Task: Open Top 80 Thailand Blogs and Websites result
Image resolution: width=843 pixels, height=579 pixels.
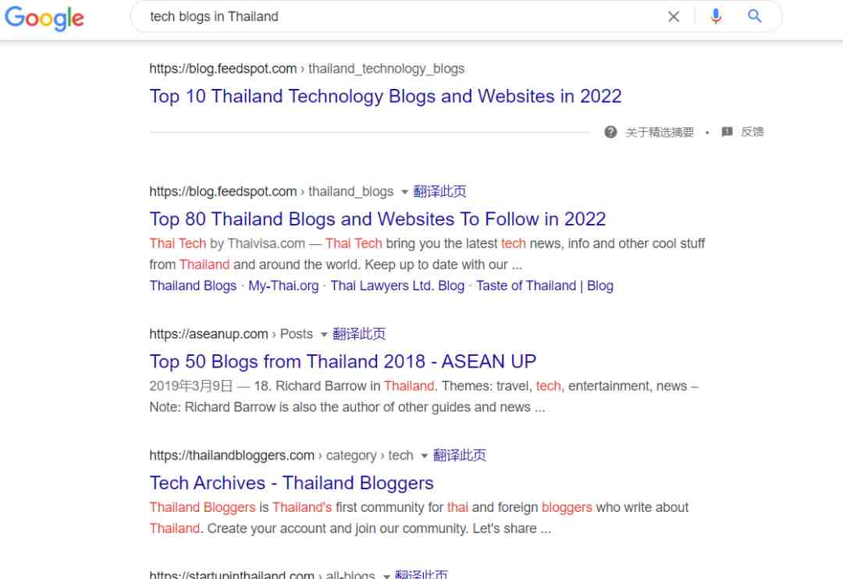Action: (x=378, y=219)
